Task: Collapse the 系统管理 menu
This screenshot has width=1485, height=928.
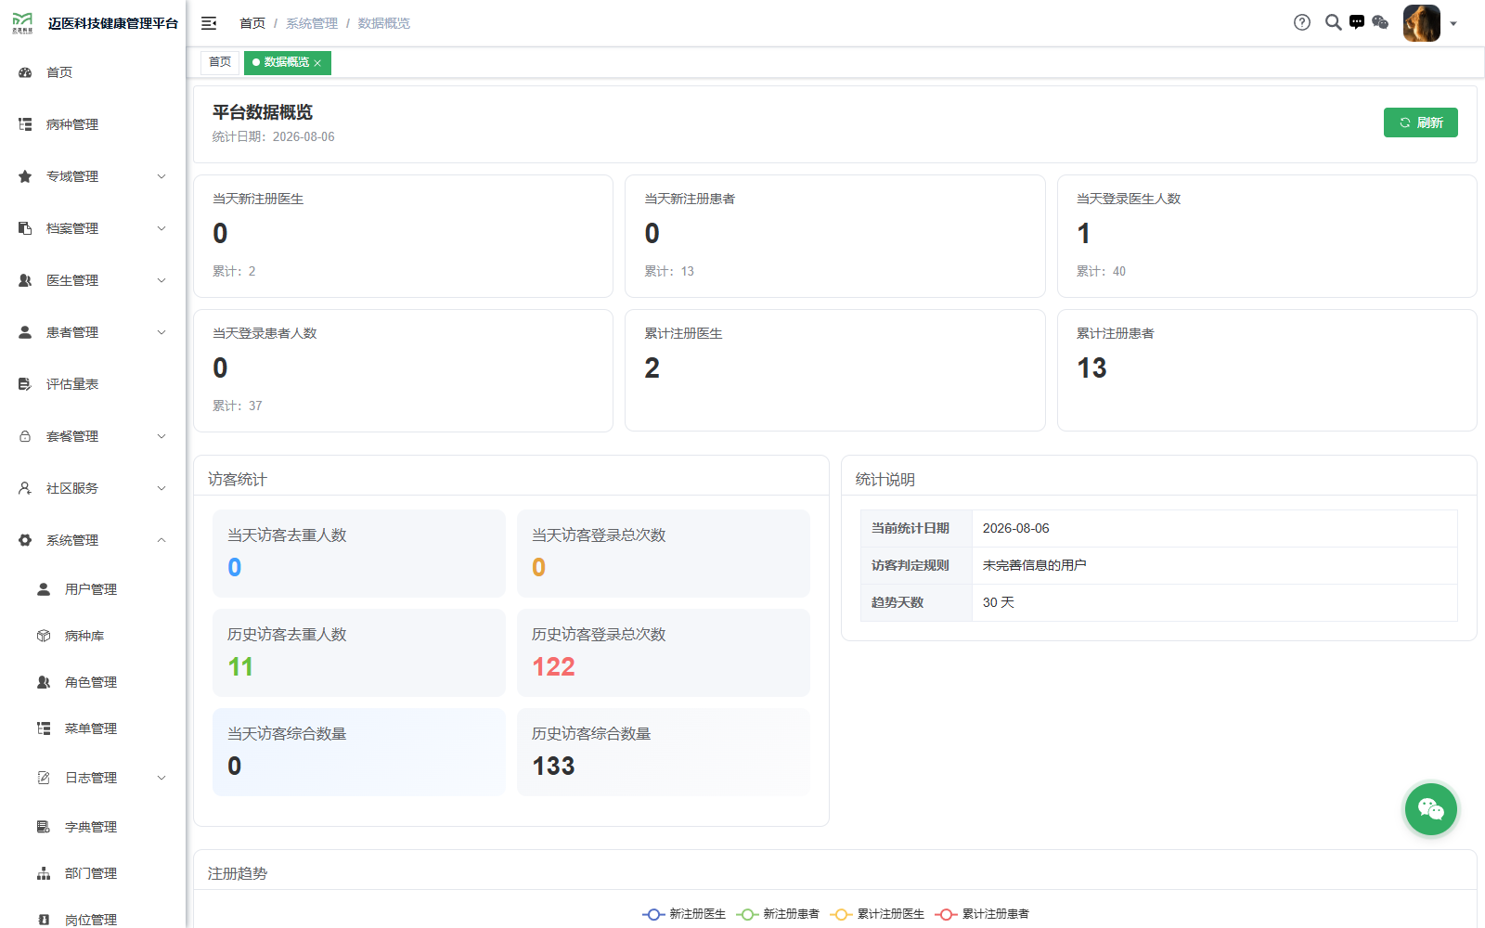Action: 93,540
